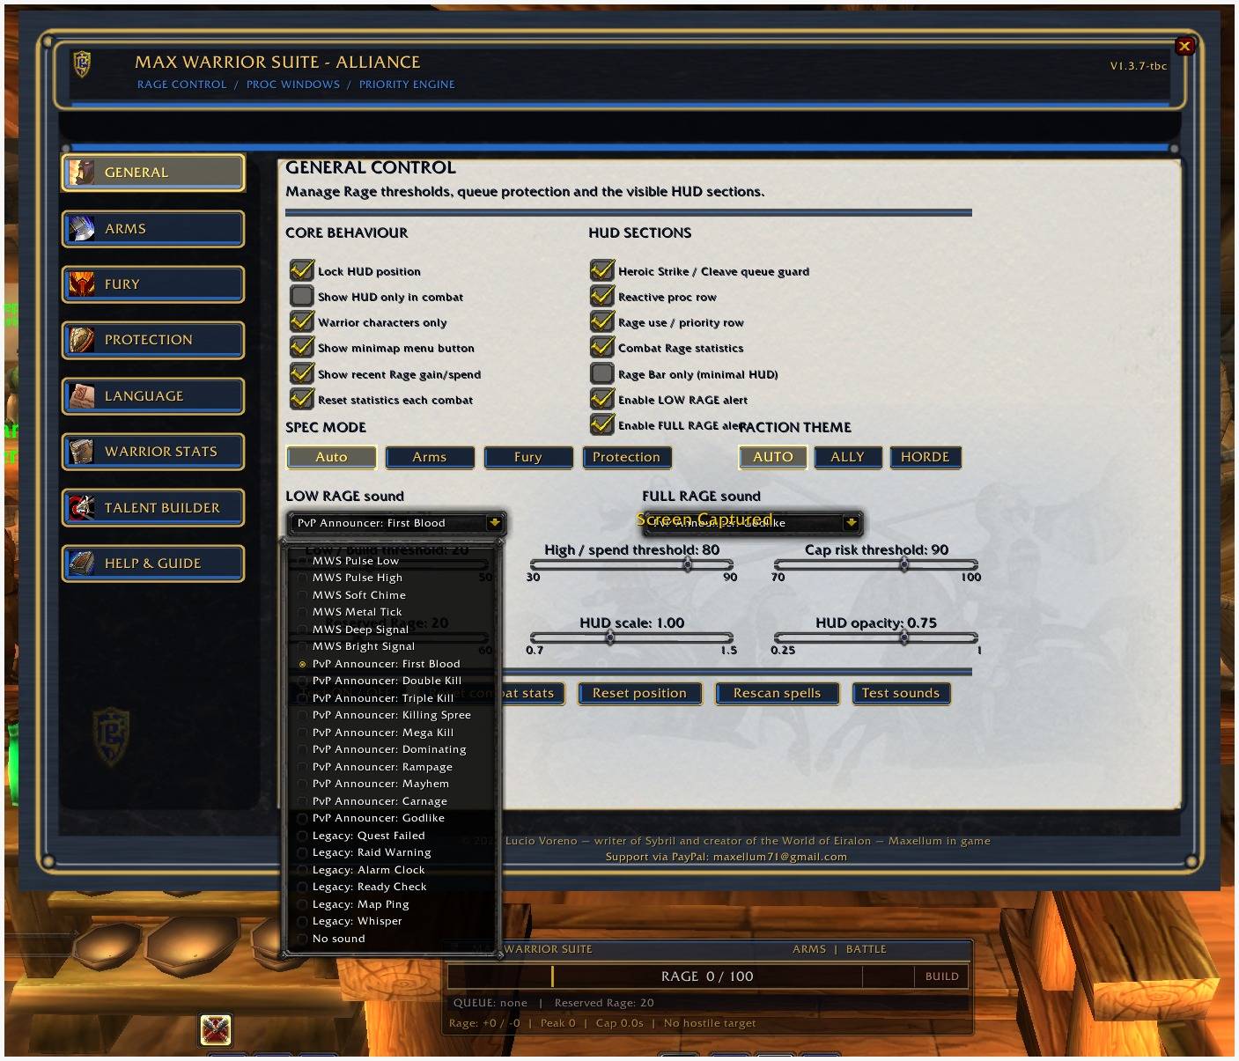Screen dimensions: 1239x1061
Task: Pick Legacy: Alarm Clock sound
Action: [393, 870]
